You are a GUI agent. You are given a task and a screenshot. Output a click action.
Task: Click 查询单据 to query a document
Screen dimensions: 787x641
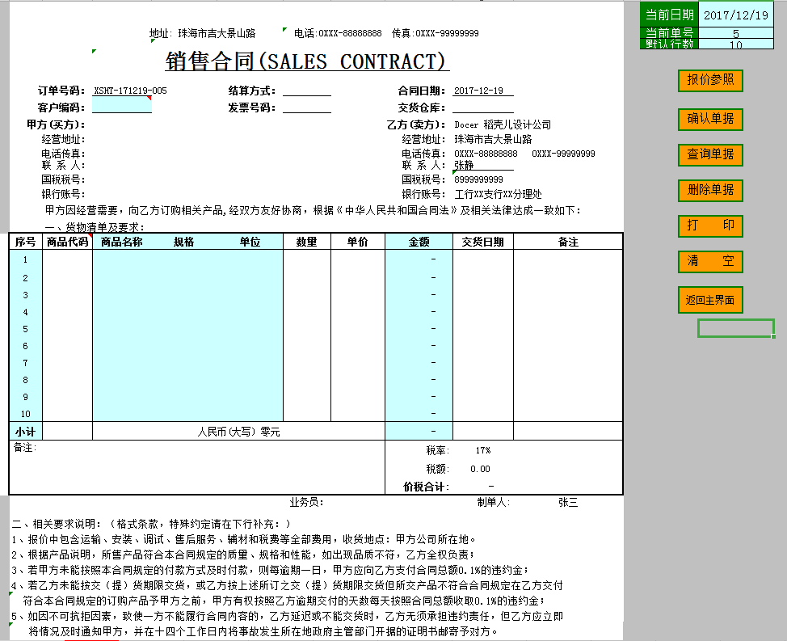pos(709,154)
